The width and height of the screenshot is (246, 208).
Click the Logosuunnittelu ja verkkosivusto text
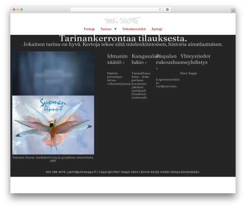168,83
